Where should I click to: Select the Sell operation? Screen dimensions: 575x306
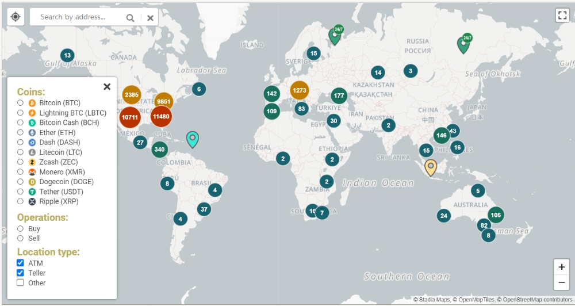coord(20,239)
